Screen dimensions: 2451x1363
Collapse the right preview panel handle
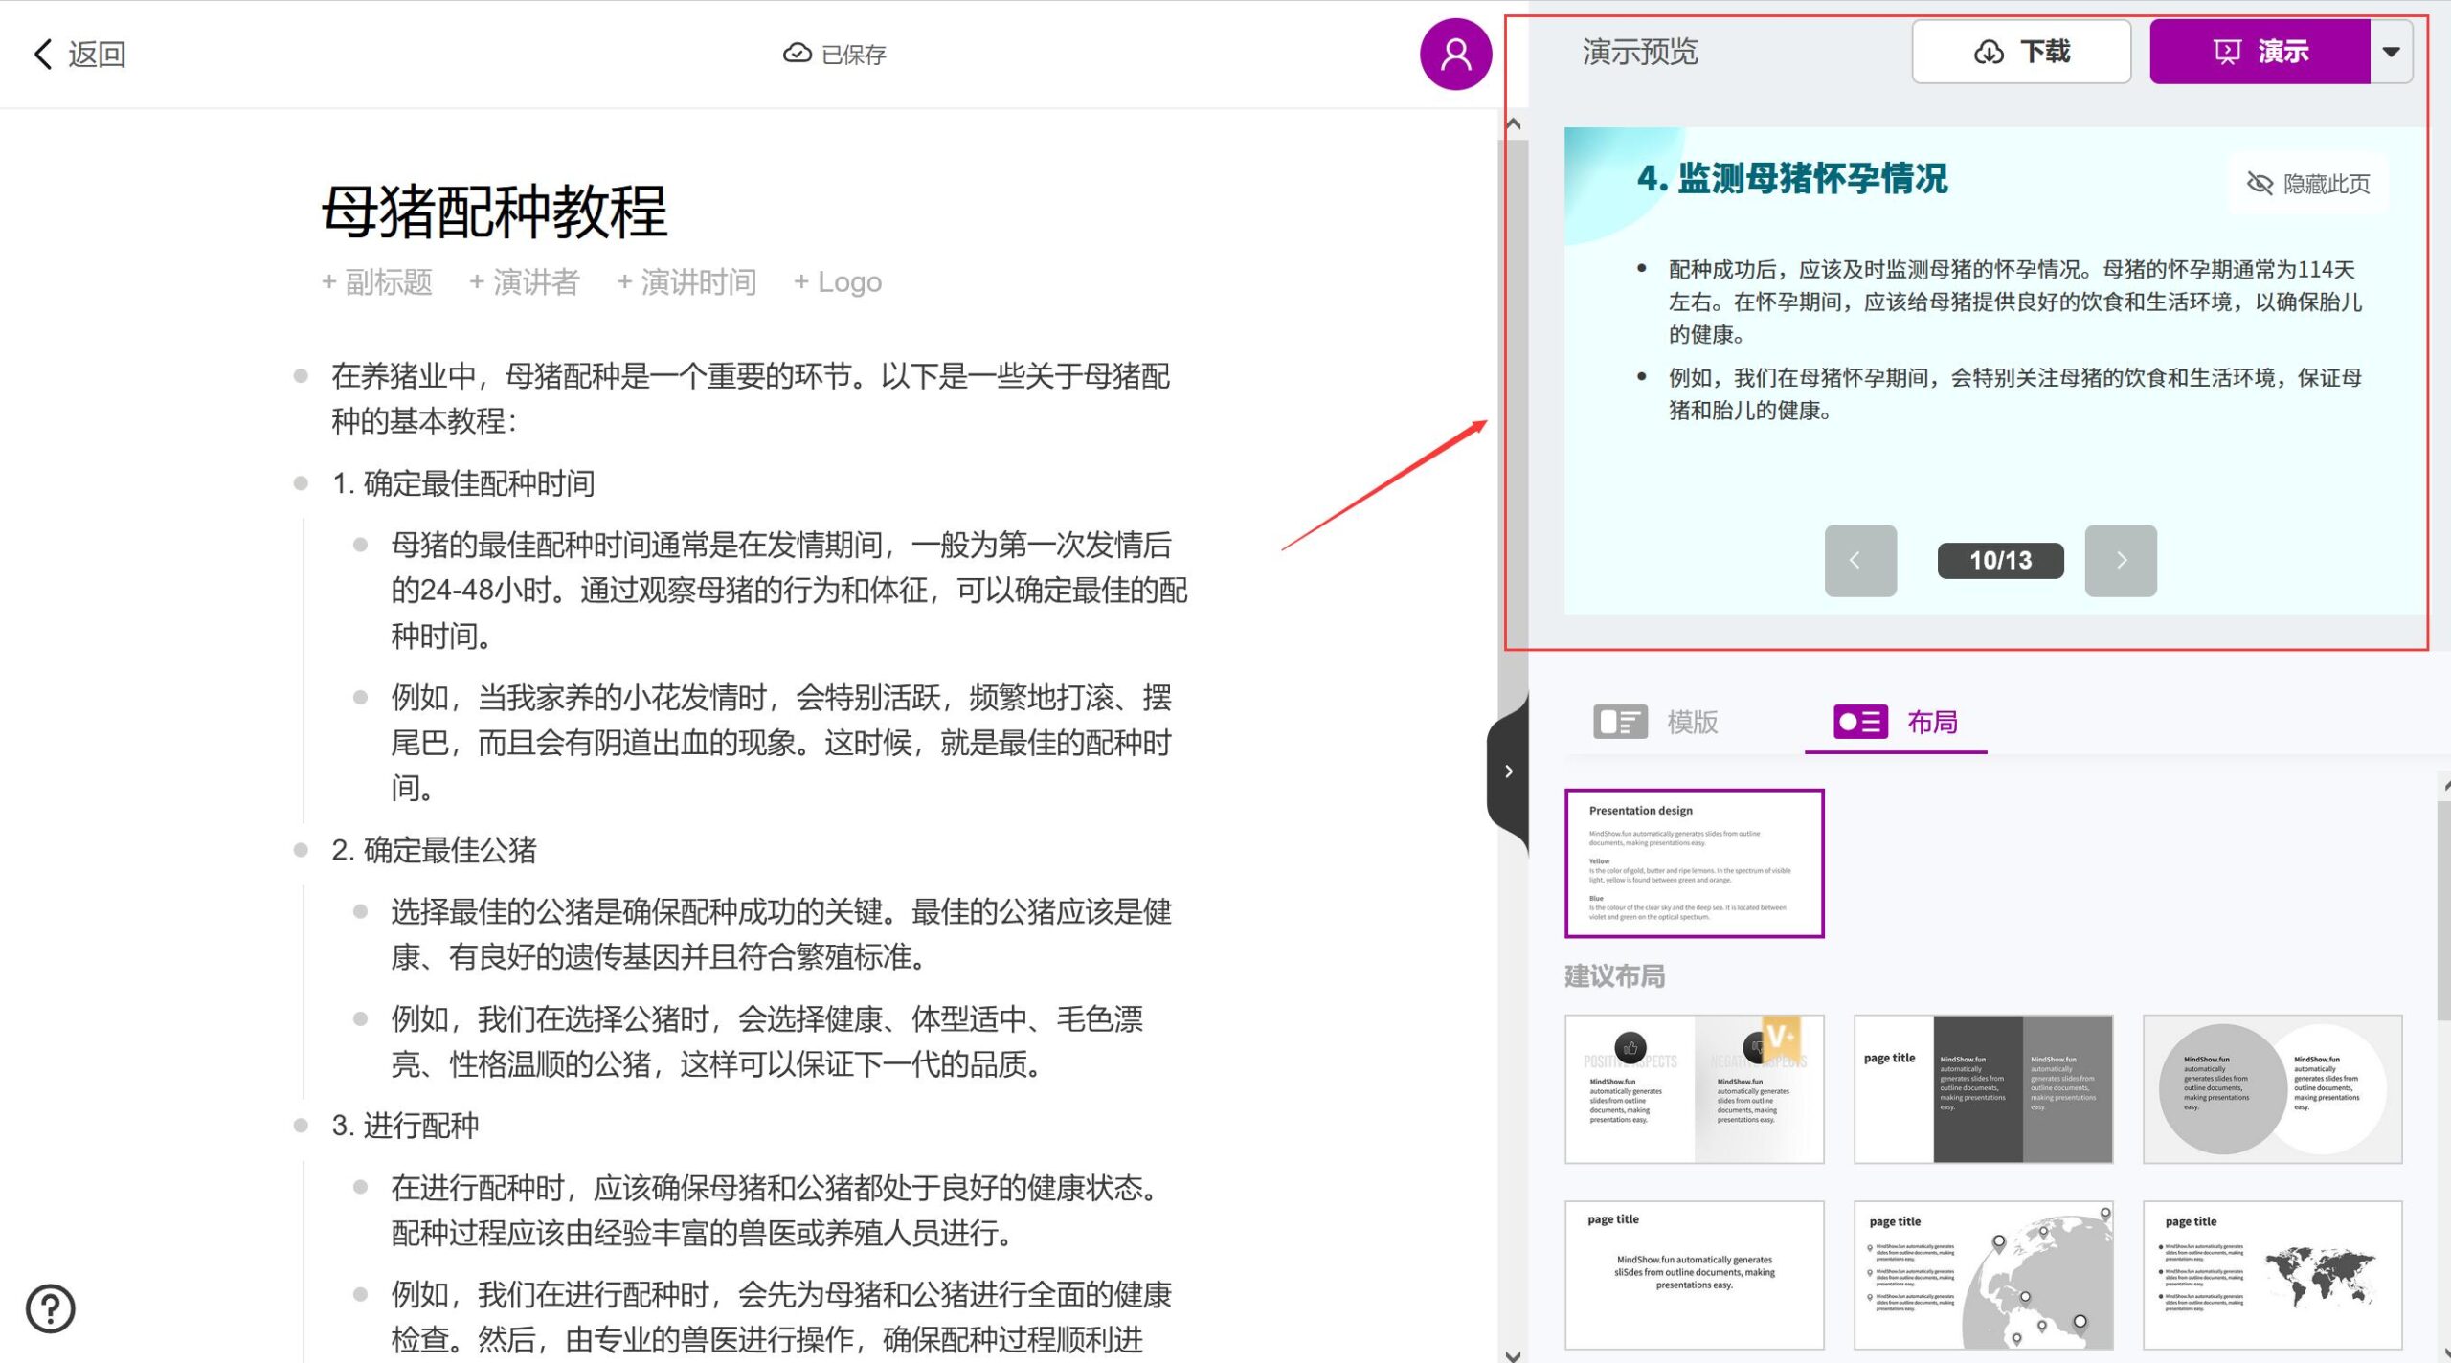pos(1508,771)
